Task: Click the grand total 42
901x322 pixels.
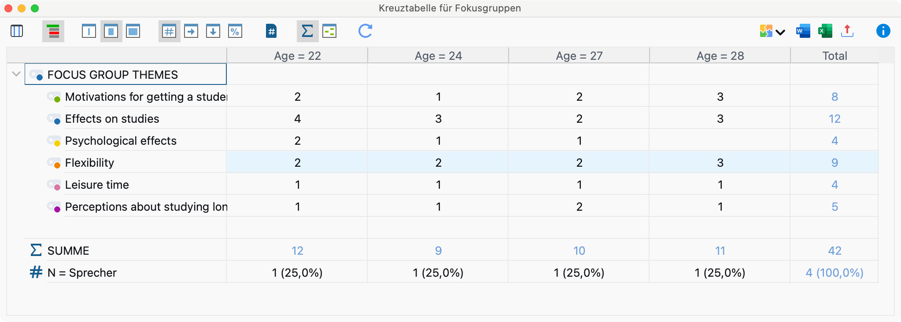Action: tap(835, 251)
